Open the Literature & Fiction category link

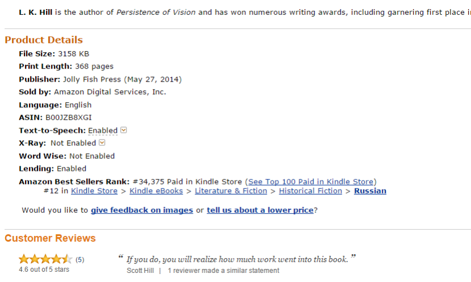tap(231, 191)
